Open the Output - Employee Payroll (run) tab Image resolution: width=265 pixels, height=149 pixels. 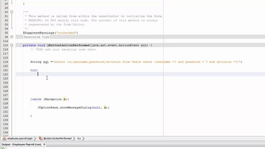pos(21,144)
